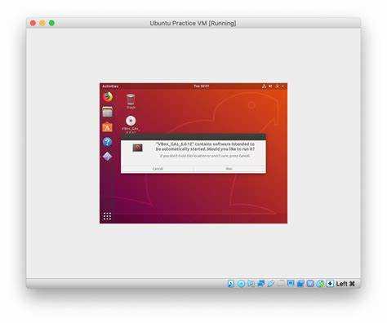Open Ubuntu Software from the dock
The image size is (387, 323).
tap(107, 127)
